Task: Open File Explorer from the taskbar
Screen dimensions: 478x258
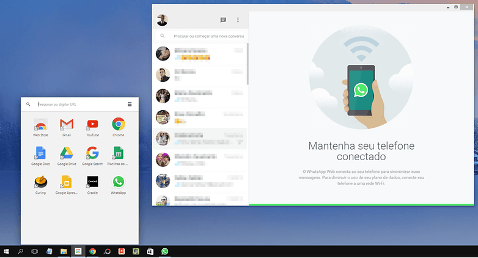Action: 64,251
